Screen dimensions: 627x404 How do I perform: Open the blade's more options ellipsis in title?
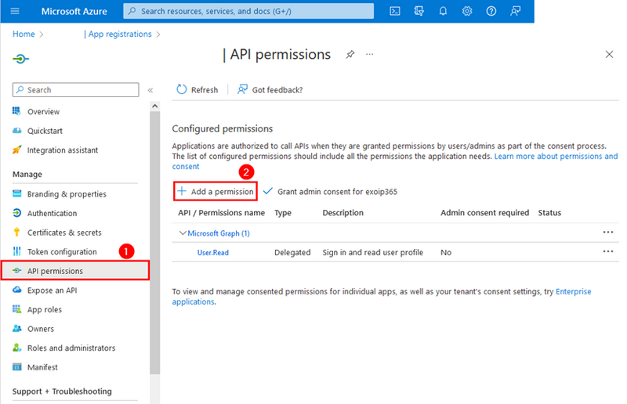(369, 54)
